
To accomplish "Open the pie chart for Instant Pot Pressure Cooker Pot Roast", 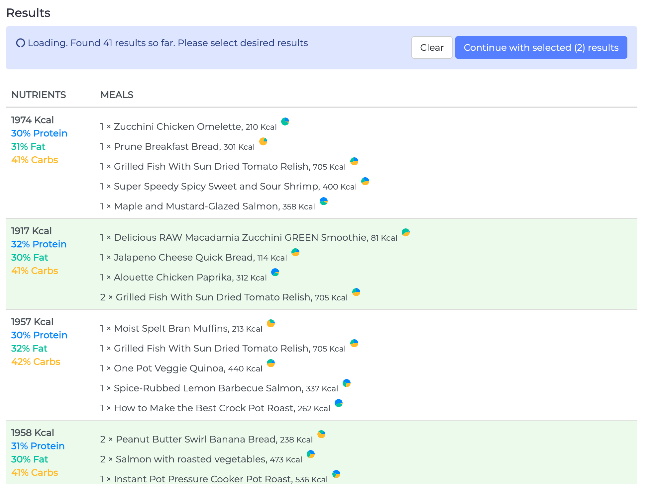I will point(337,474).
